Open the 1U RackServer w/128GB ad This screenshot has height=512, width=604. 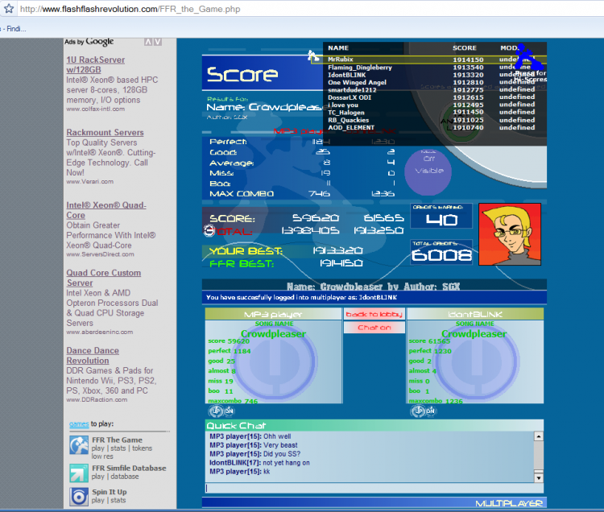pos(96,64)
